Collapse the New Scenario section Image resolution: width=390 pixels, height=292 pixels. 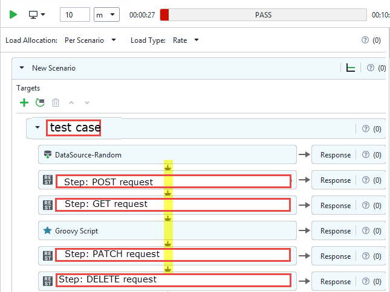click(22, 68)
